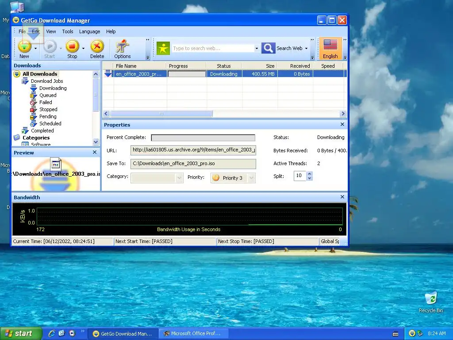Open the Edit menu

pos(36,31)
